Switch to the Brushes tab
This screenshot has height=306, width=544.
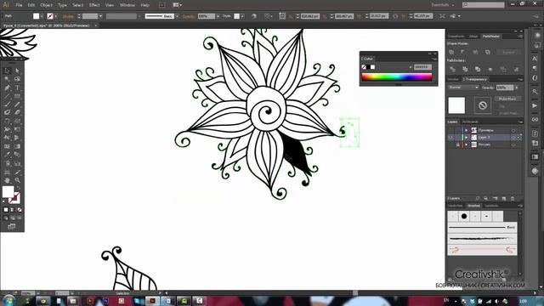(473, 206)
